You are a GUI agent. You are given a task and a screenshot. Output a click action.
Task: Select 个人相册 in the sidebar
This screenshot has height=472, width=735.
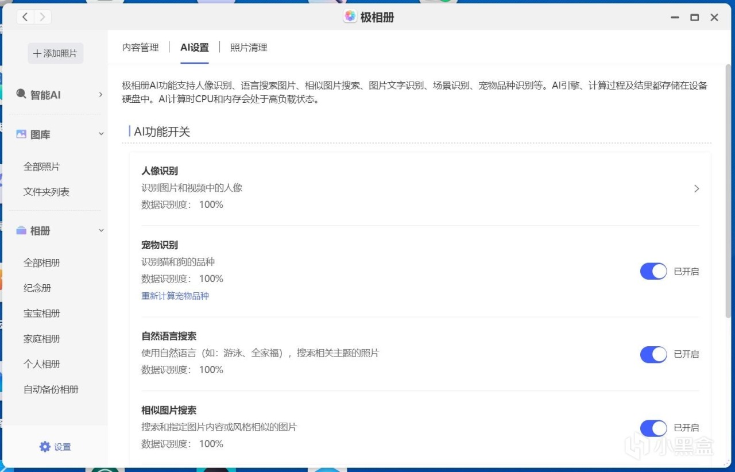click(42, 363)
